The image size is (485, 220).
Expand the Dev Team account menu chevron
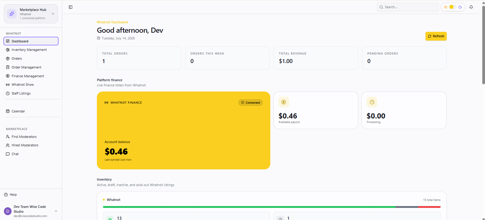tap(56, 211)
